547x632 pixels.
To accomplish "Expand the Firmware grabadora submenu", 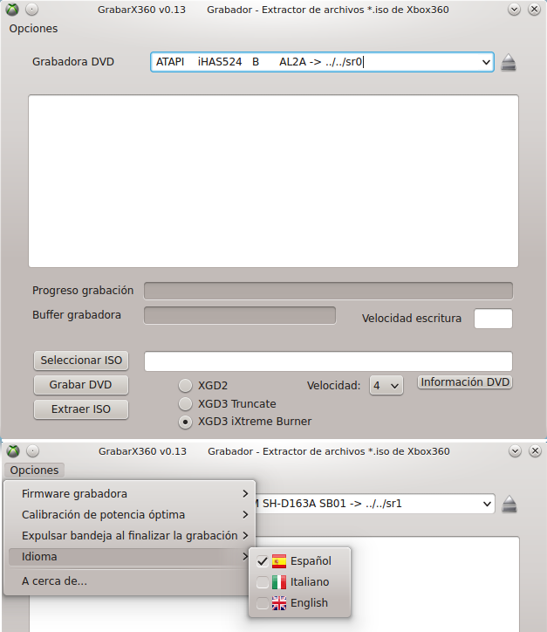I will tap(132, 494).
